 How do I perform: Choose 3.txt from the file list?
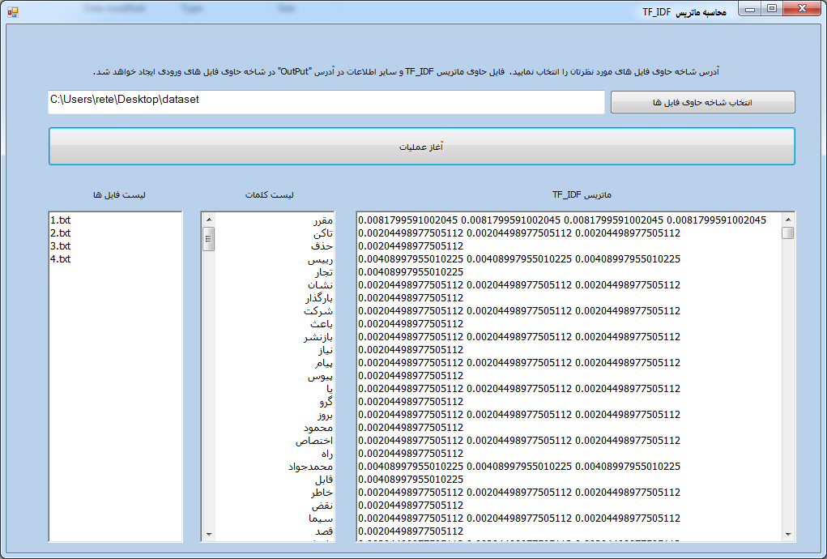[61, 246]
